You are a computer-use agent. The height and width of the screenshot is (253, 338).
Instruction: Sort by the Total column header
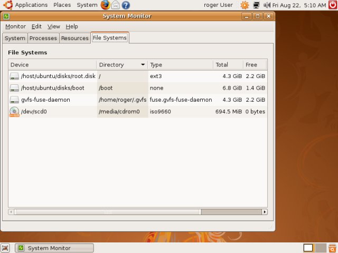pyautogui.click(x=228, y=65)
